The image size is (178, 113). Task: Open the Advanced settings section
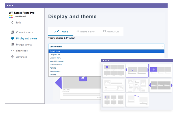[x=21, y=57]
